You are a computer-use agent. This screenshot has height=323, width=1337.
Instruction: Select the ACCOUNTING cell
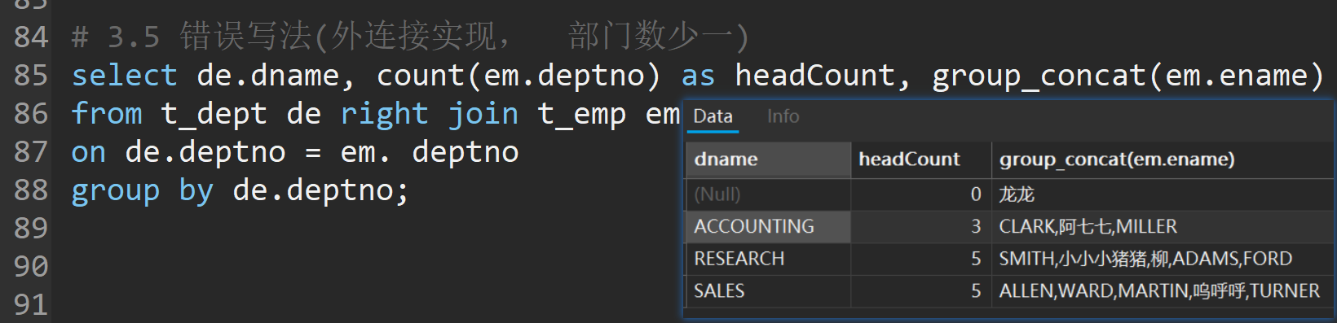pos(769,226)
